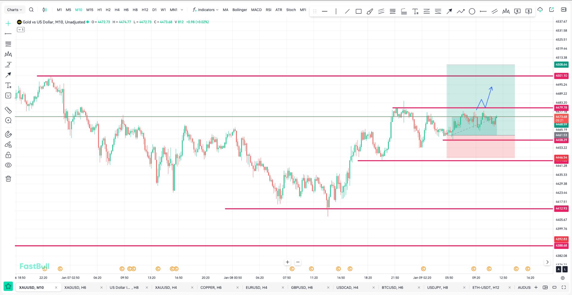Click the symbol search magnifier icon
Image resolution: width=572 pixels, height=295 pixels.
(x=31, y=10)
